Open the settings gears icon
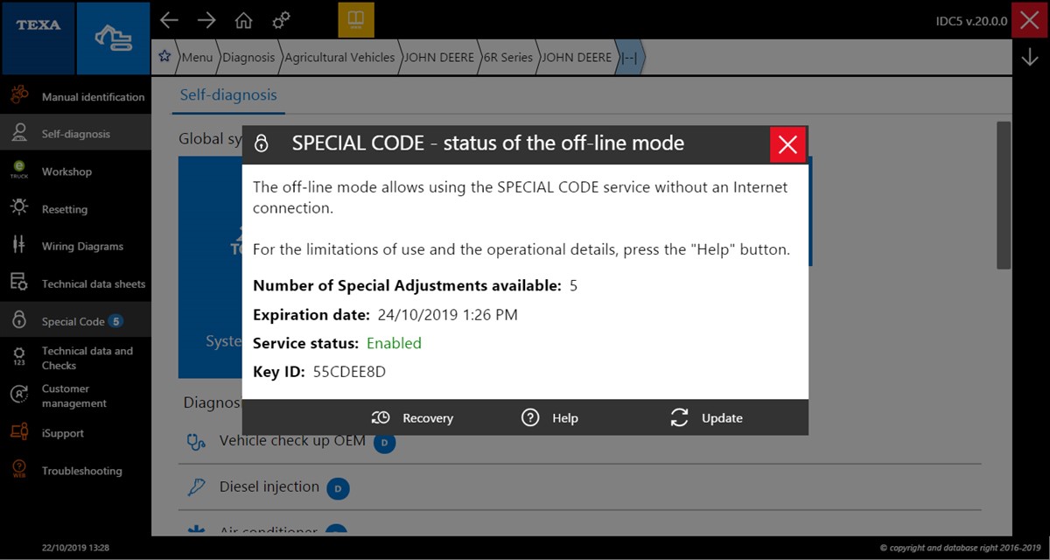Viewport: 1050px width, 560px height. 282,20
